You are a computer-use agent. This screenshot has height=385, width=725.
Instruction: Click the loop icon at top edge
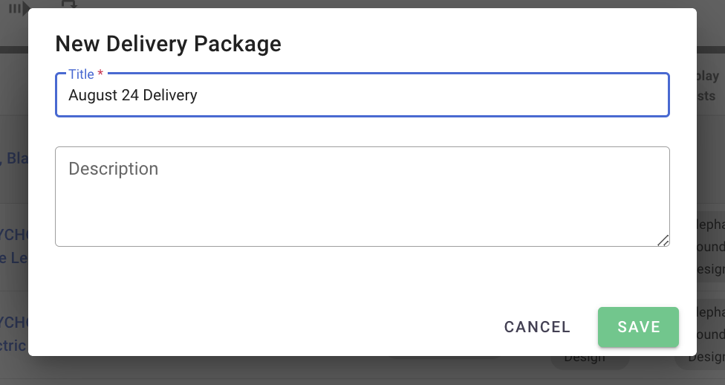tap(68, 4)
